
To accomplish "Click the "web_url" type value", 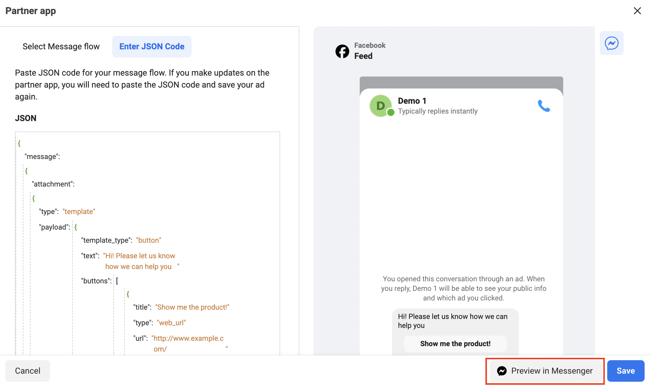I will pyautogui.click(x=171, y=323).
